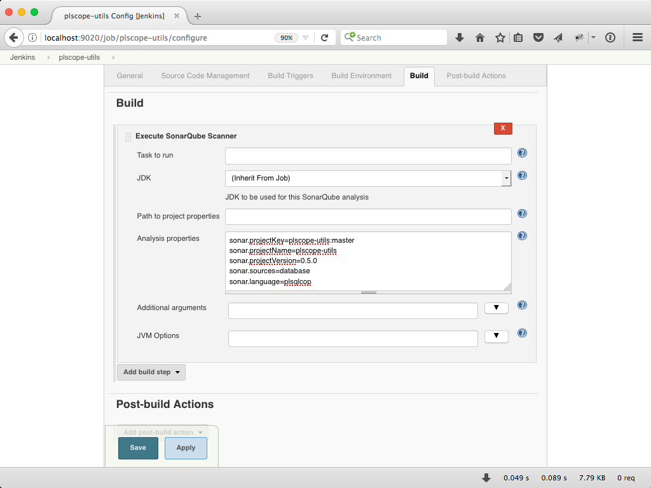Click the Firebug bug icon in the toolbar
651x488 pixels.
click(579, 37)
